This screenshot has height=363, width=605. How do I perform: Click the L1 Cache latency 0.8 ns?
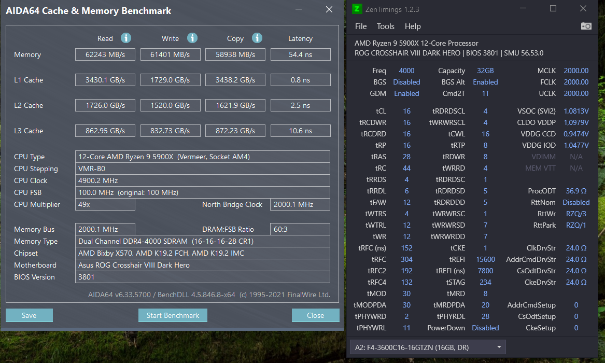coord(300,80)
